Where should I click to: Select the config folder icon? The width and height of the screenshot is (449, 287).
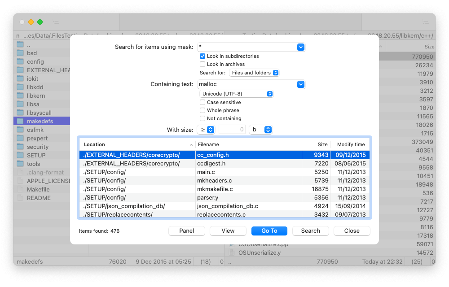tap(20, 61)
